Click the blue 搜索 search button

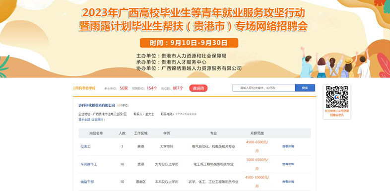tap(305, 88)
